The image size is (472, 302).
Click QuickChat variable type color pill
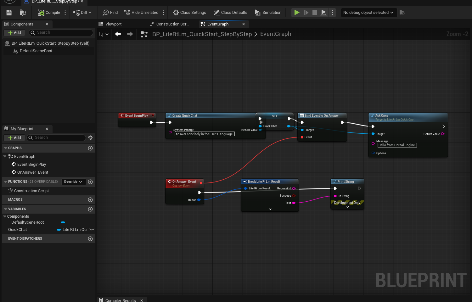pos(59,230)
